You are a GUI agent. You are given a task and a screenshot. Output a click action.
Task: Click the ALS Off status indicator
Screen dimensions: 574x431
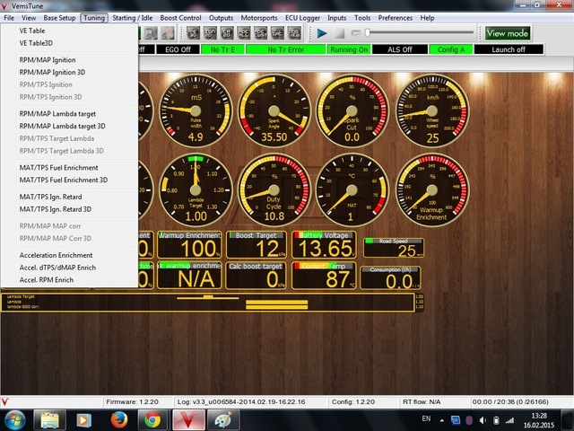click(x=400, y=49)
